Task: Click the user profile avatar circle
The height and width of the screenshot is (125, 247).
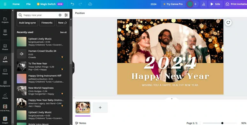Action: pyautogui.click(x=190, y=4)
